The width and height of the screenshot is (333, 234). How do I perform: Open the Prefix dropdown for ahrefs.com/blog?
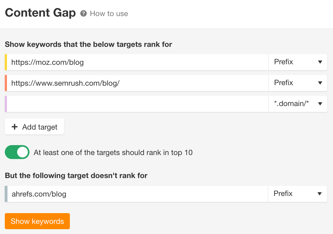(x=297, y=194)
